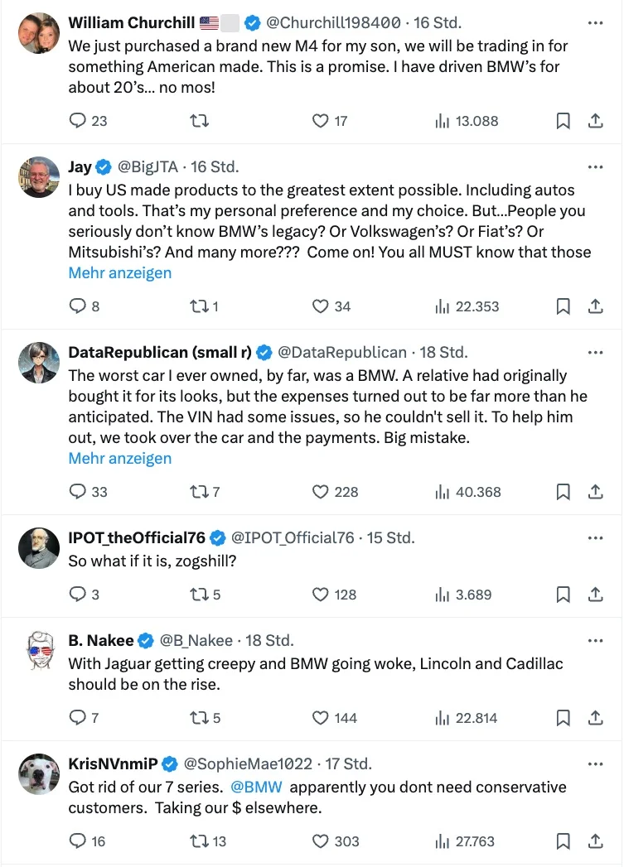This screenshot has height=867, width=624.
Task: Open more options menu on Jay's tweet
Action: [x=595, y=167]
